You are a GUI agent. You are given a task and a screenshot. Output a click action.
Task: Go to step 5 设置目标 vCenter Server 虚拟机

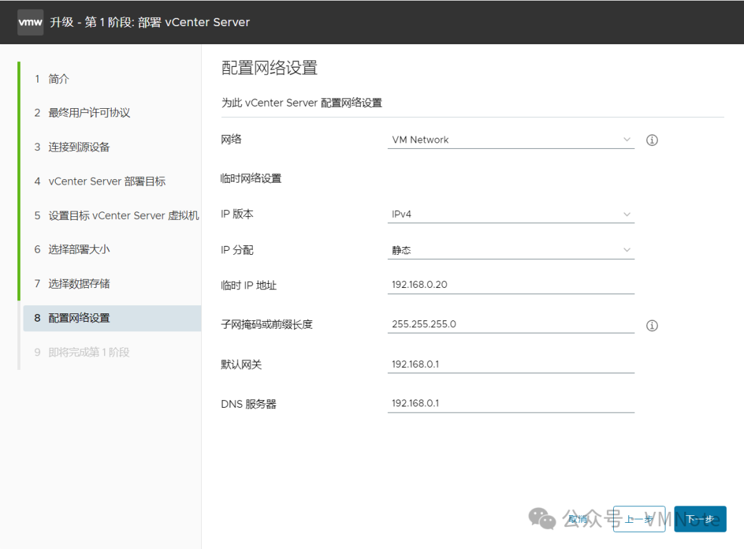[x=116, y=216]
